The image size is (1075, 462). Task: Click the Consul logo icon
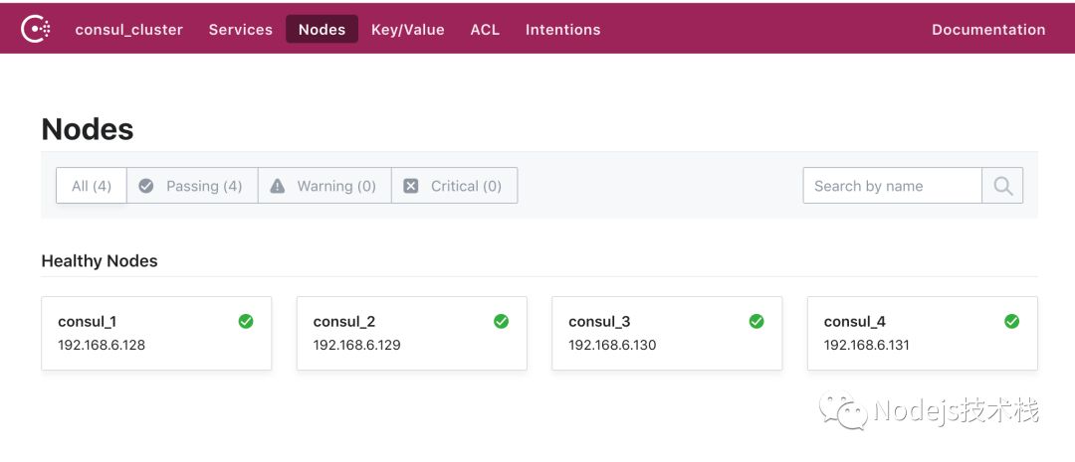pos(36,29)
